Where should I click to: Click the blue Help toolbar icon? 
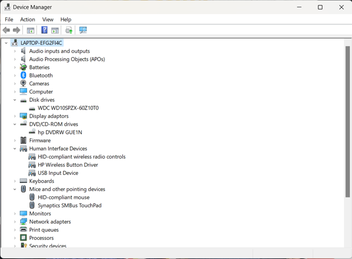click(x=44, y=30)
